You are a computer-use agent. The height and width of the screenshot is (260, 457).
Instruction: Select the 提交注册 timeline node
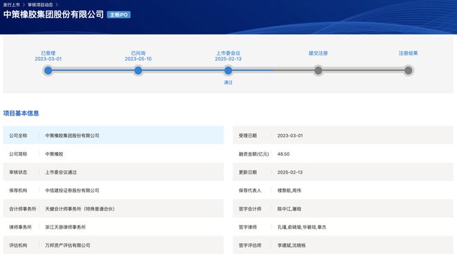(x=319, y=71)
